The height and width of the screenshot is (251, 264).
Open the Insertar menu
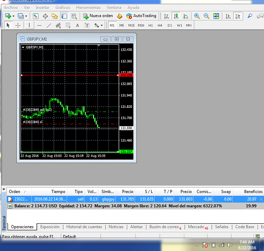coord(42,8)
